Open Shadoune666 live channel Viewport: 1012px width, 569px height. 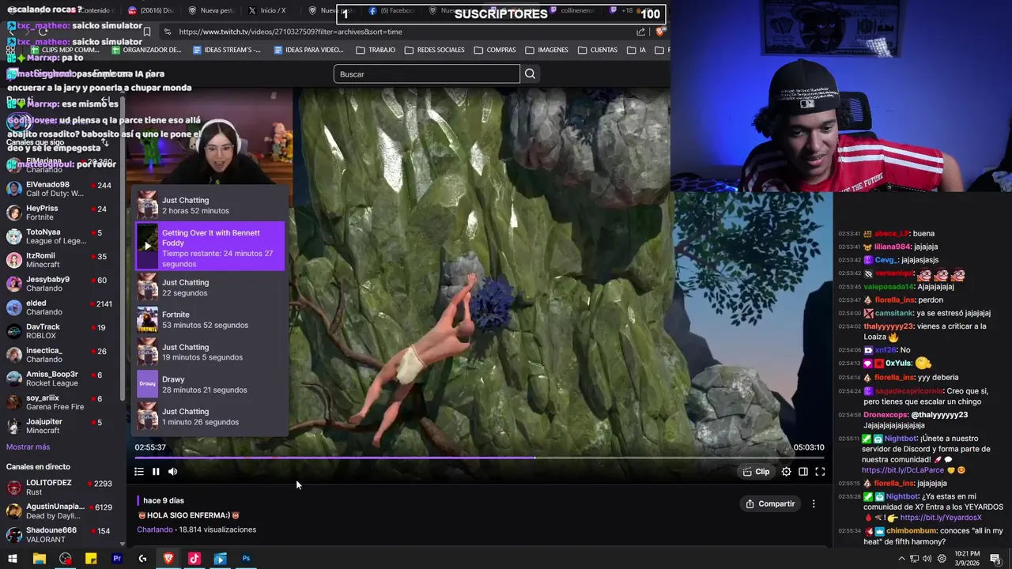(x=62, y=535)
